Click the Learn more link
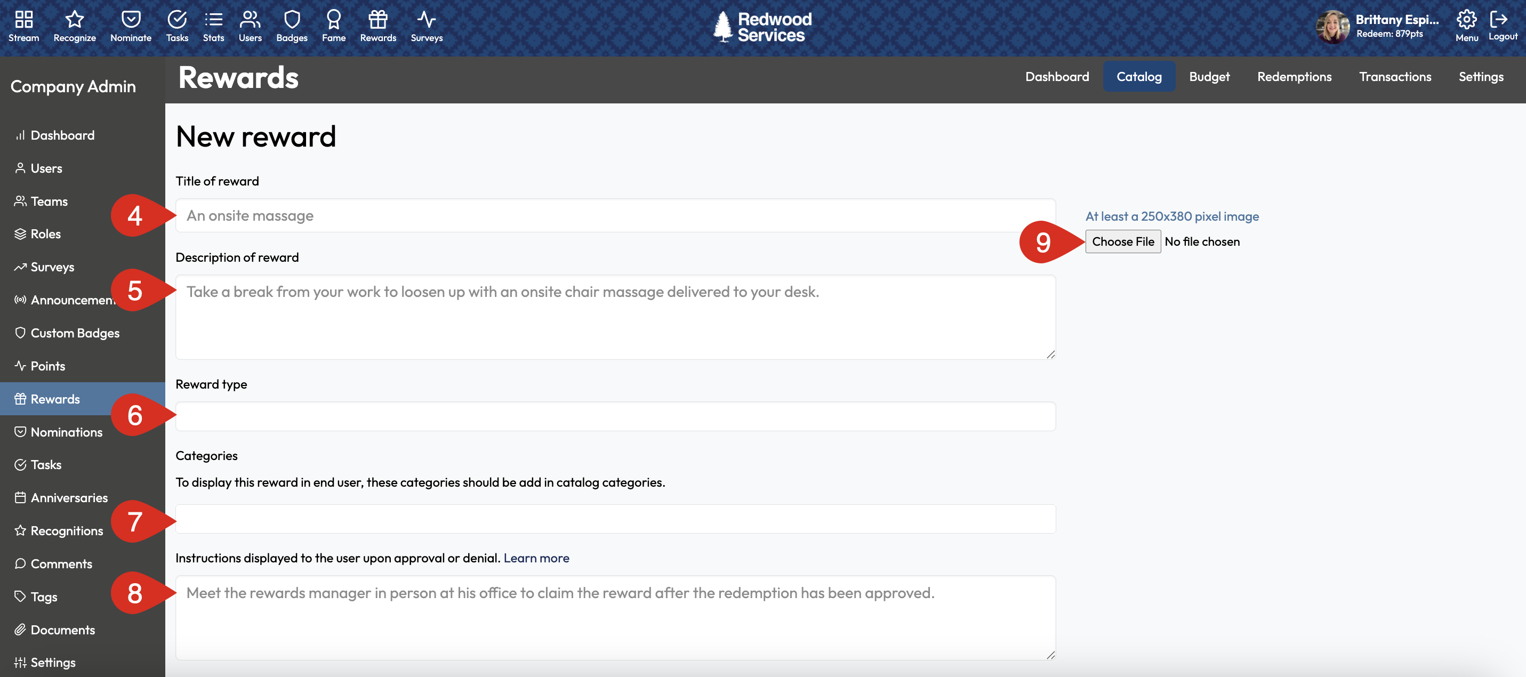The width and height of the screenshot is (1526, 677). (535, 558)
